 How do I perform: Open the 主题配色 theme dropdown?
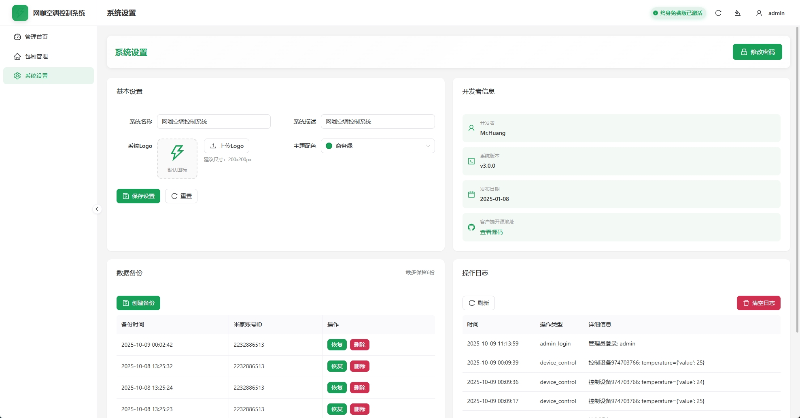pyautogui.click(x=378, y=146)
